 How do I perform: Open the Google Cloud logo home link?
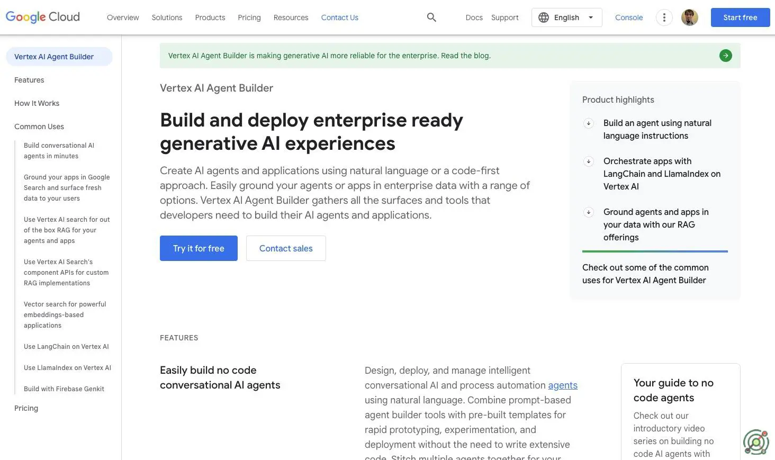(43, 17)
